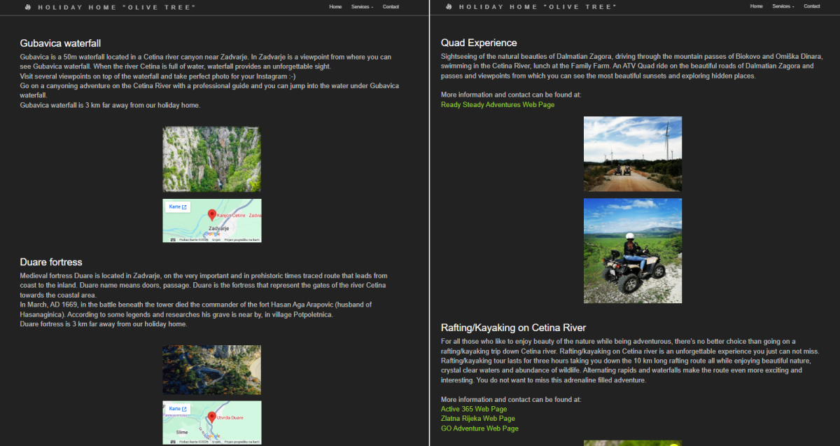Click the Google logo on the Utvrda Duare map
The image size is (840, 446).
tap(212, 435)
